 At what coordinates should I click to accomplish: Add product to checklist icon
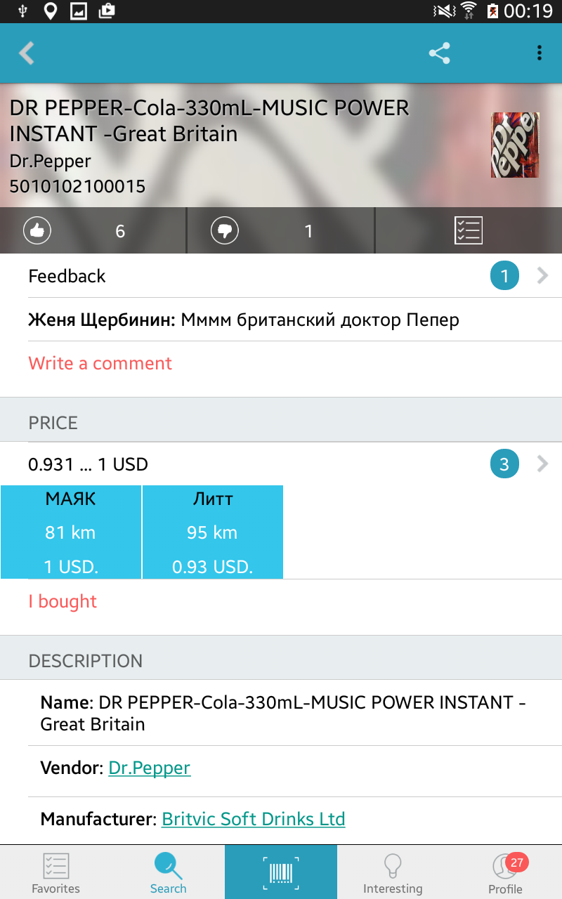pos(469,230)
